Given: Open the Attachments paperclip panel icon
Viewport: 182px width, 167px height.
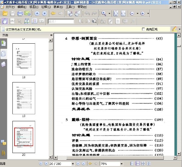Looking at the screenshot, I should [3, 153].
